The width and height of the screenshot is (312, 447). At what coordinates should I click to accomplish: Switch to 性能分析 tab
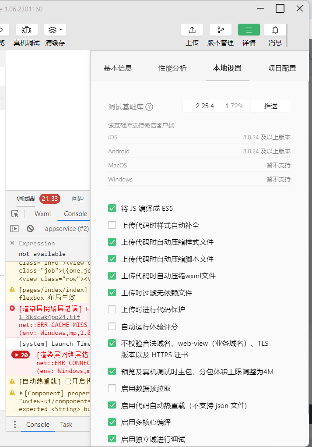click(172, 68)
